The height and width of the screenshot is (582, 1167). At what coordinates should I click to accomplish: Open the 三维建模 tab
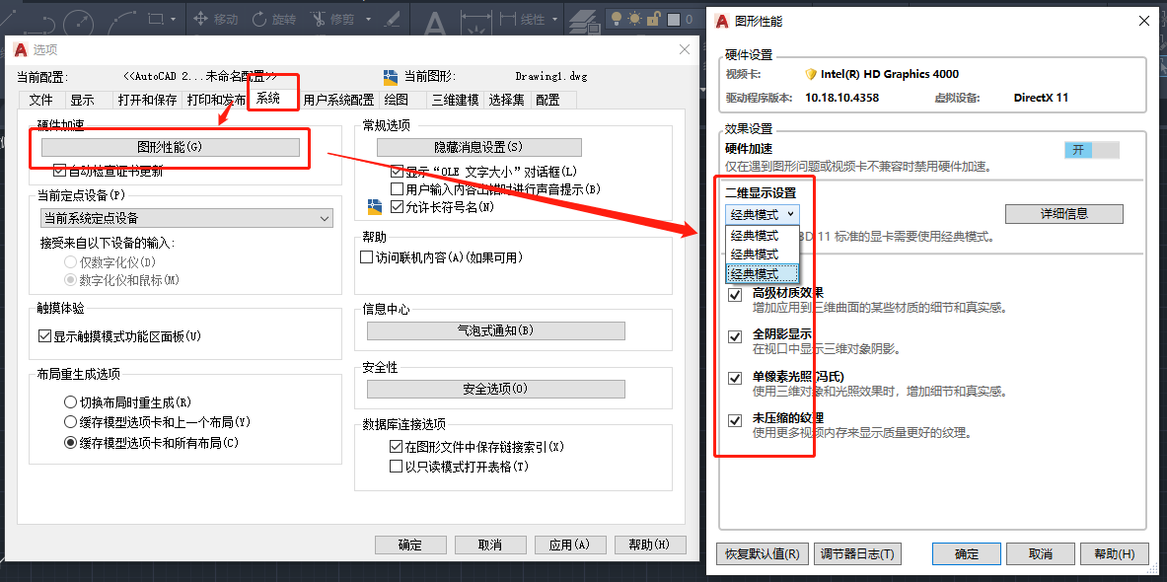point(455,100)
